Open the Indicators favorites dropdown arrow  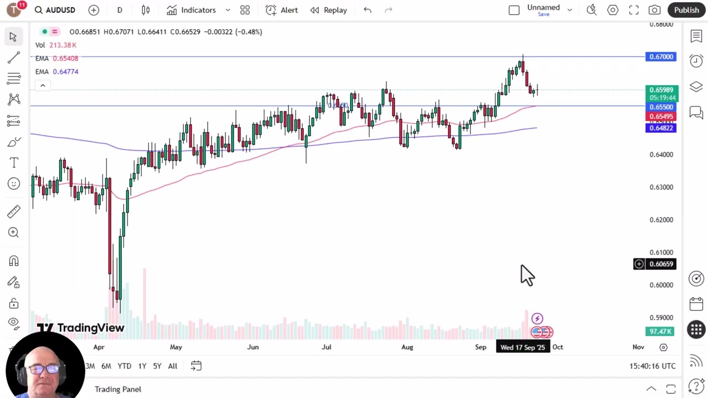(227, 10)
